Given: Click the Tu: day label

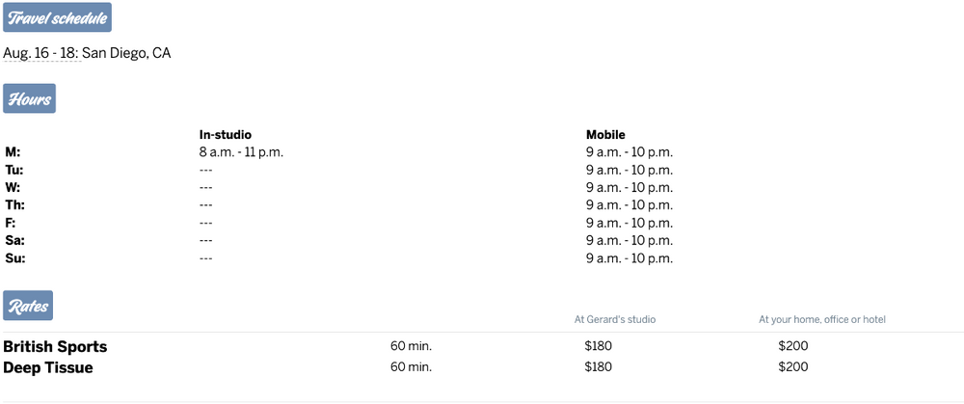Looking at the screenshot, I should (x=14, y=170).
